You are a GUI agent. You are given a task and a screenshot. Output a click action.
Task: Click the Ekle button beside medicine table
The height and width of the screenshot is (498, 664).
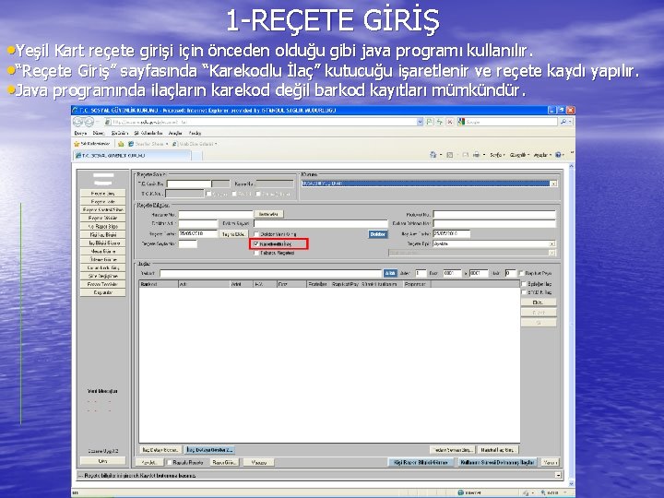(x=539, y=302)
